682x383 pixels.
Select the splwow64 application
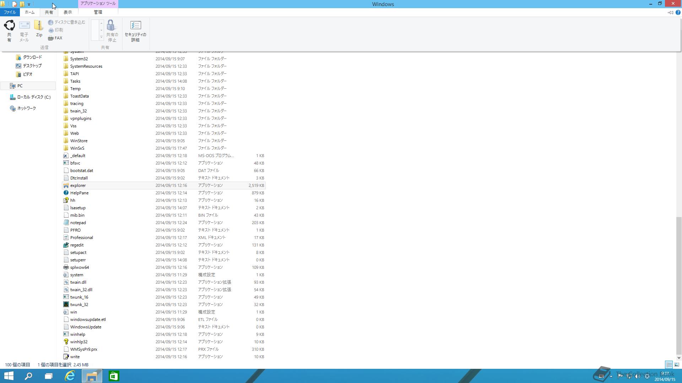tap(164, 267)
